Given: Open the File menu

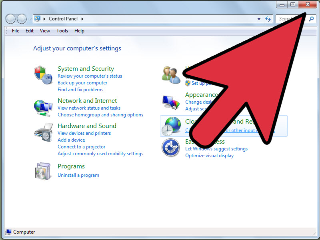Looking at the screenshot, I should pyautogui.click(x=16, y=31).
